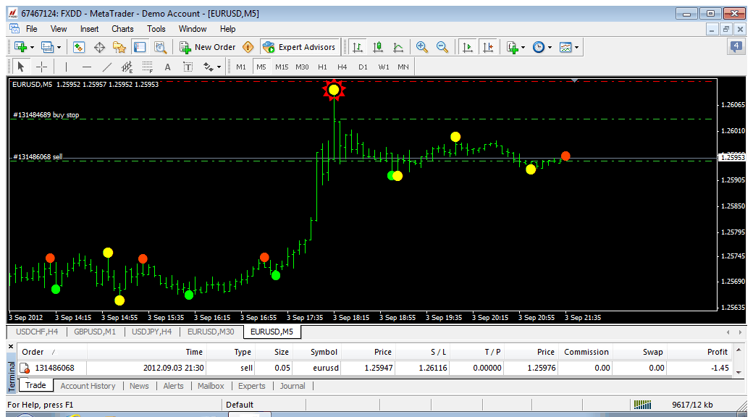Open the New Chart dropdown arrow
This screenshot has width=753, height=417.
click(32, 48)
